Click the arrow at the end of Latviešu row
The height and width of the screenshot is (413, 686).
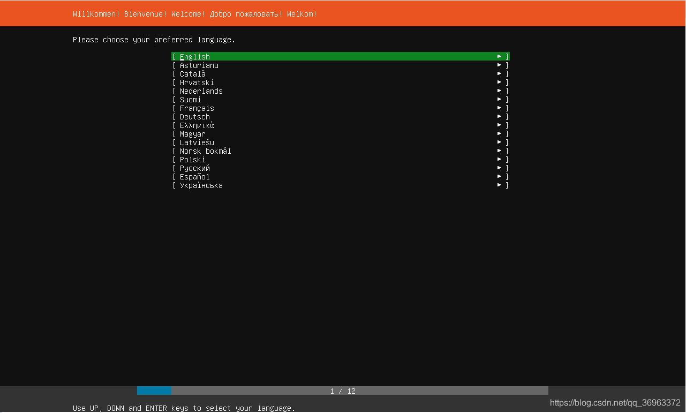click(x=499, y=142)
